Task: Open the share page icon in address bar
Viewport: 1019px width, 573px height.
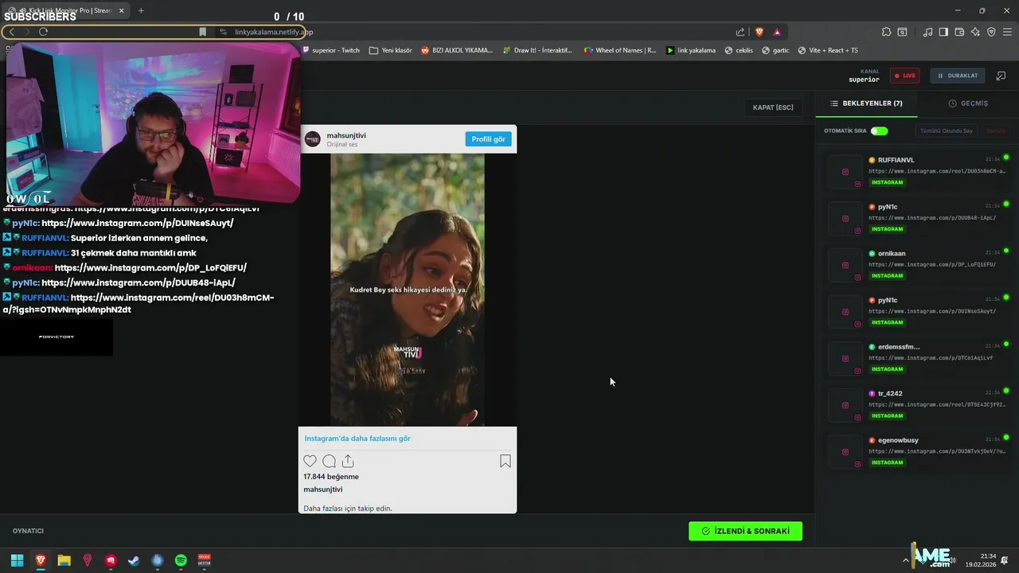Action: tap(740, 32)
